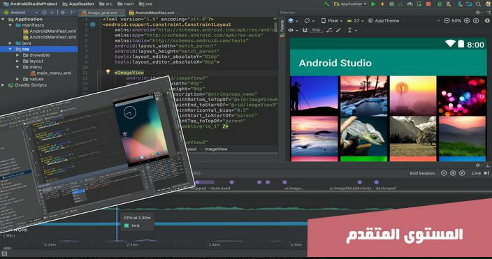Click the Make Project hammer icon
The height and width of the screenshot is (259, 492).
(326, 3)
